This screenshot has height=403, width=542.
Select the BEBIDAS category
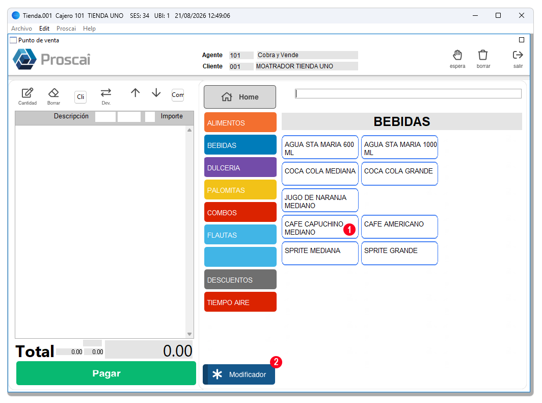click(x=240, y=145)
